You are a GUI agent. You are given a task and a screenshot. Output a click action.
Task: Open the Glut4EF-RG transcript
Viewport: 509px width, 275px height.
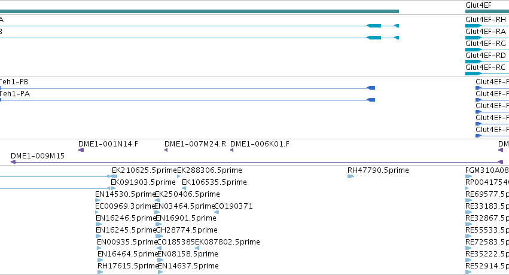click(x=485, y=44)
